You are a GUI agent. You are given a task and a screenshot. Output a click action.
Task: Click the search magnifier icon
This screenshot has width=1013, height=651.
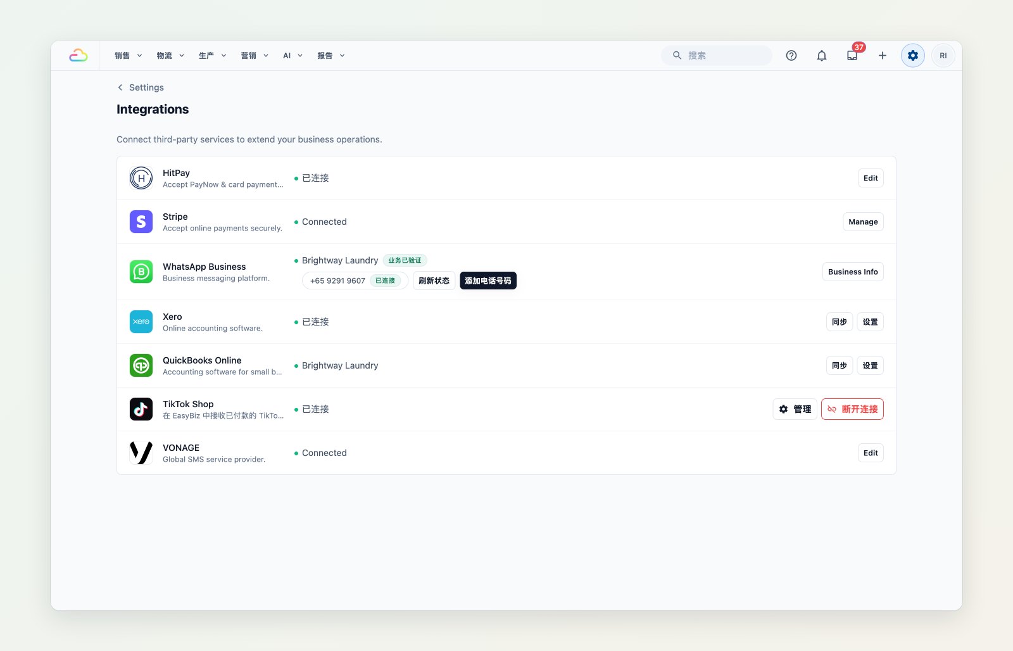[677, 56]
